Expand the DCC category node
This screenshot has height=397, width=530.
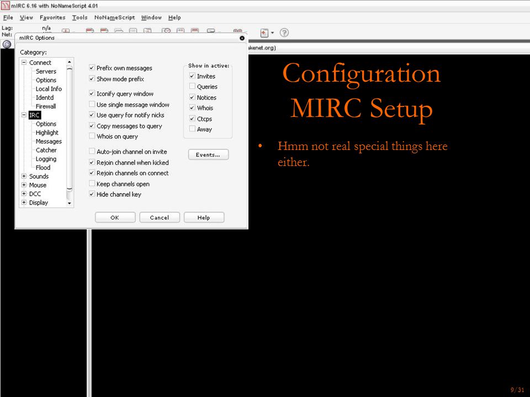[24, 194]
